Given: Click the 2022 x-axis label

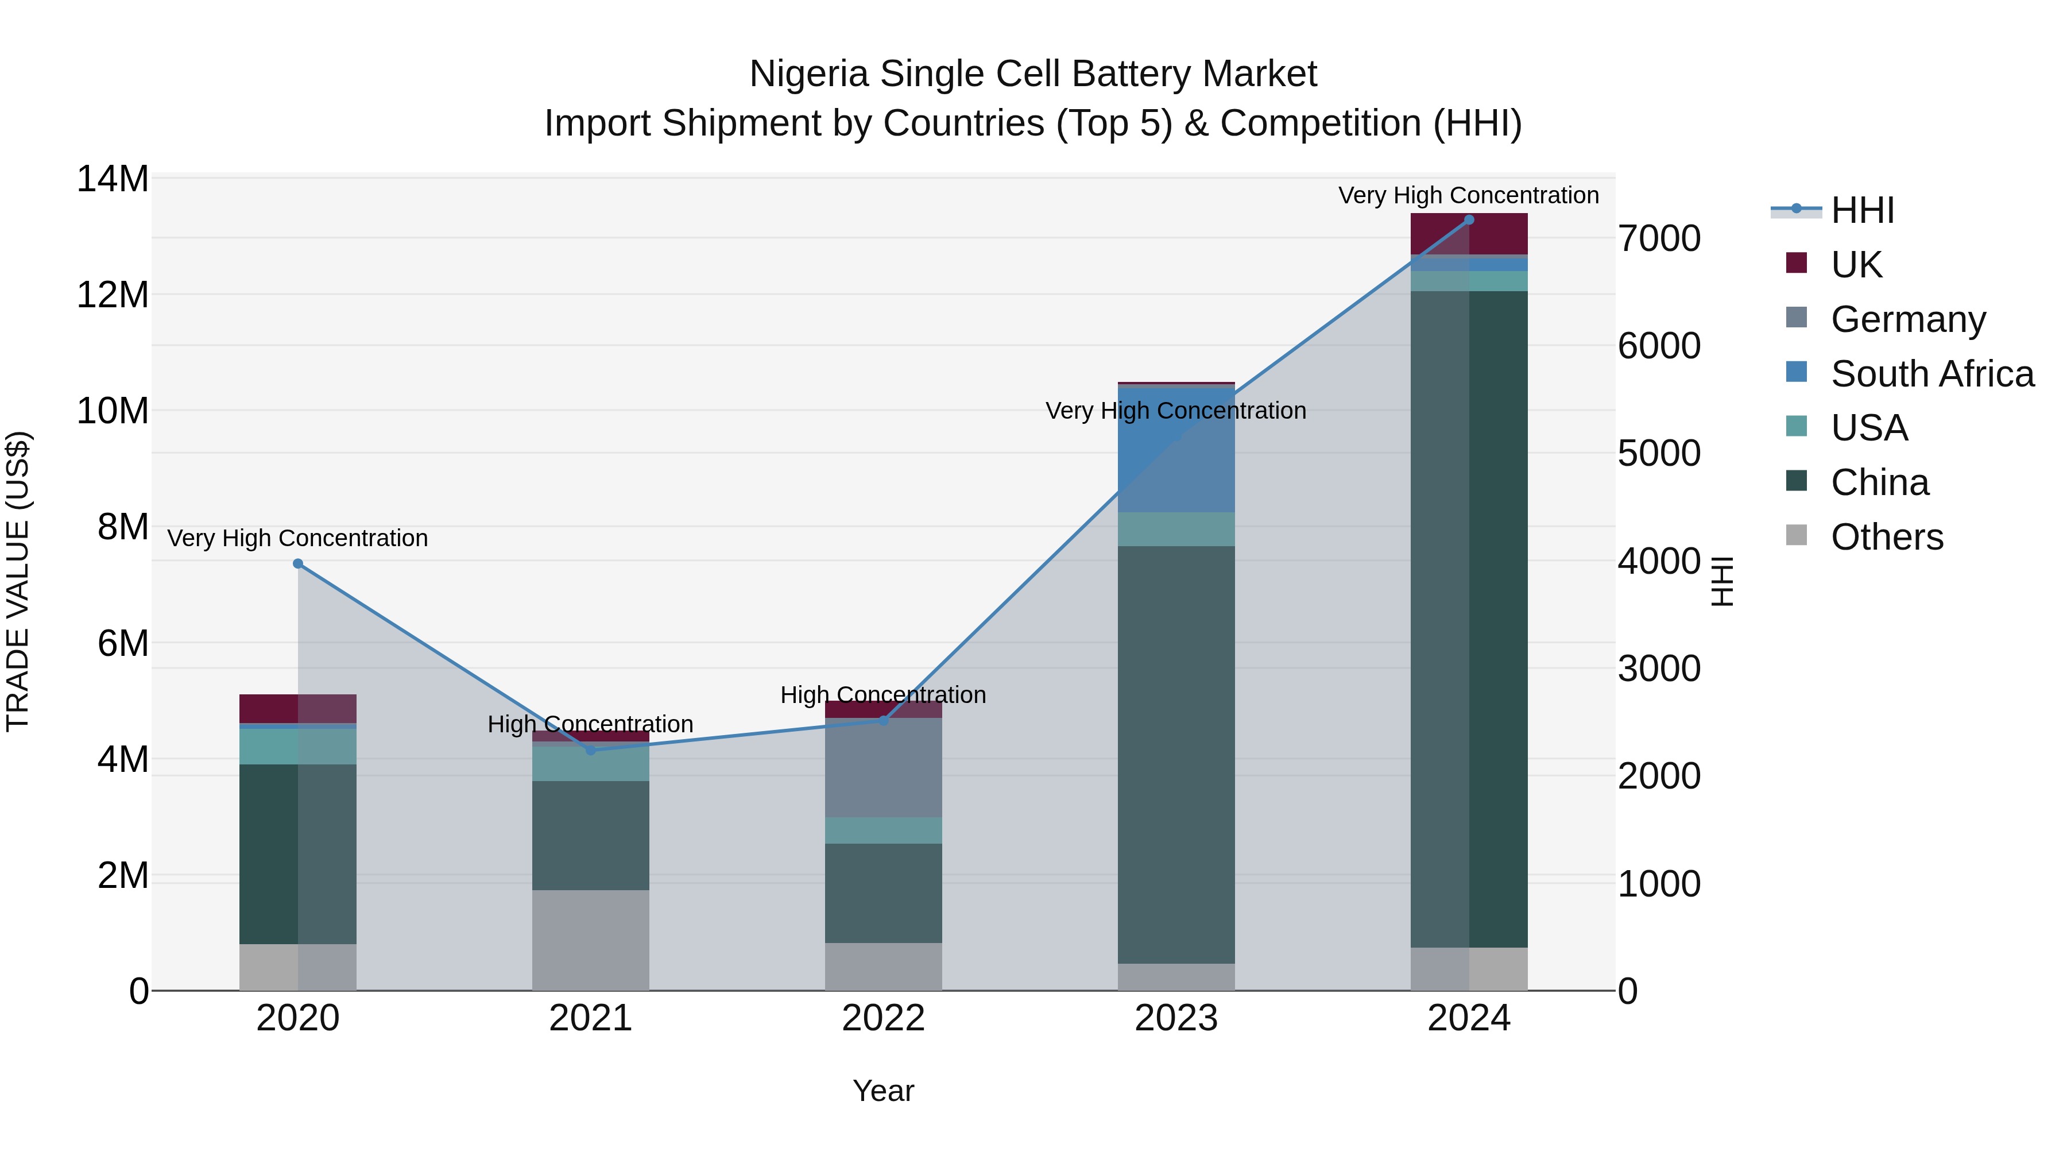Looking at the screenshot, I should coord(884,1018).
